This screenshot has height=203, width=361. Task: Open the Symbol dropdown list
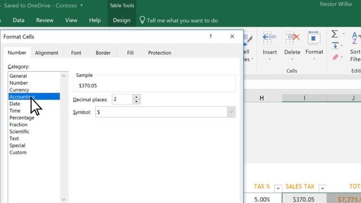click(231, 112)
